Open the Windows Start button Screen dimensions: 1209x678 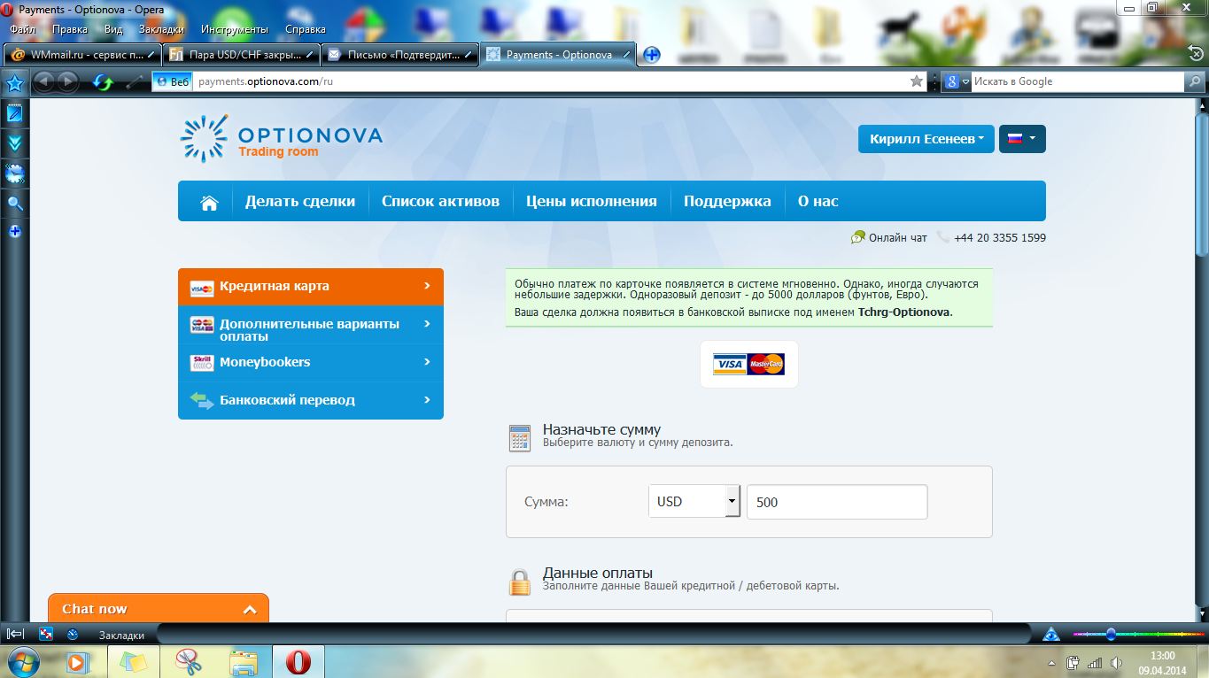tap(22, 661)
